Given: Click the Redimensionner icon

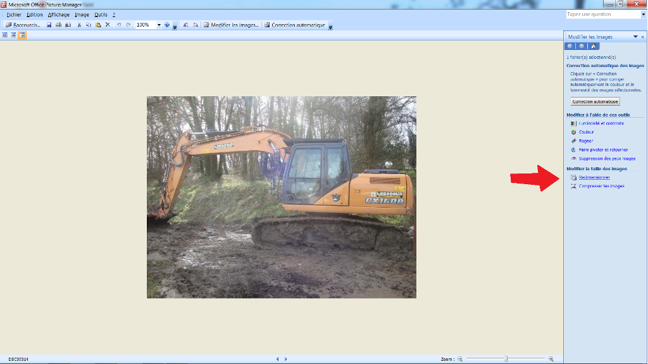Looking at the screenshot, I should tap(573, 177).
